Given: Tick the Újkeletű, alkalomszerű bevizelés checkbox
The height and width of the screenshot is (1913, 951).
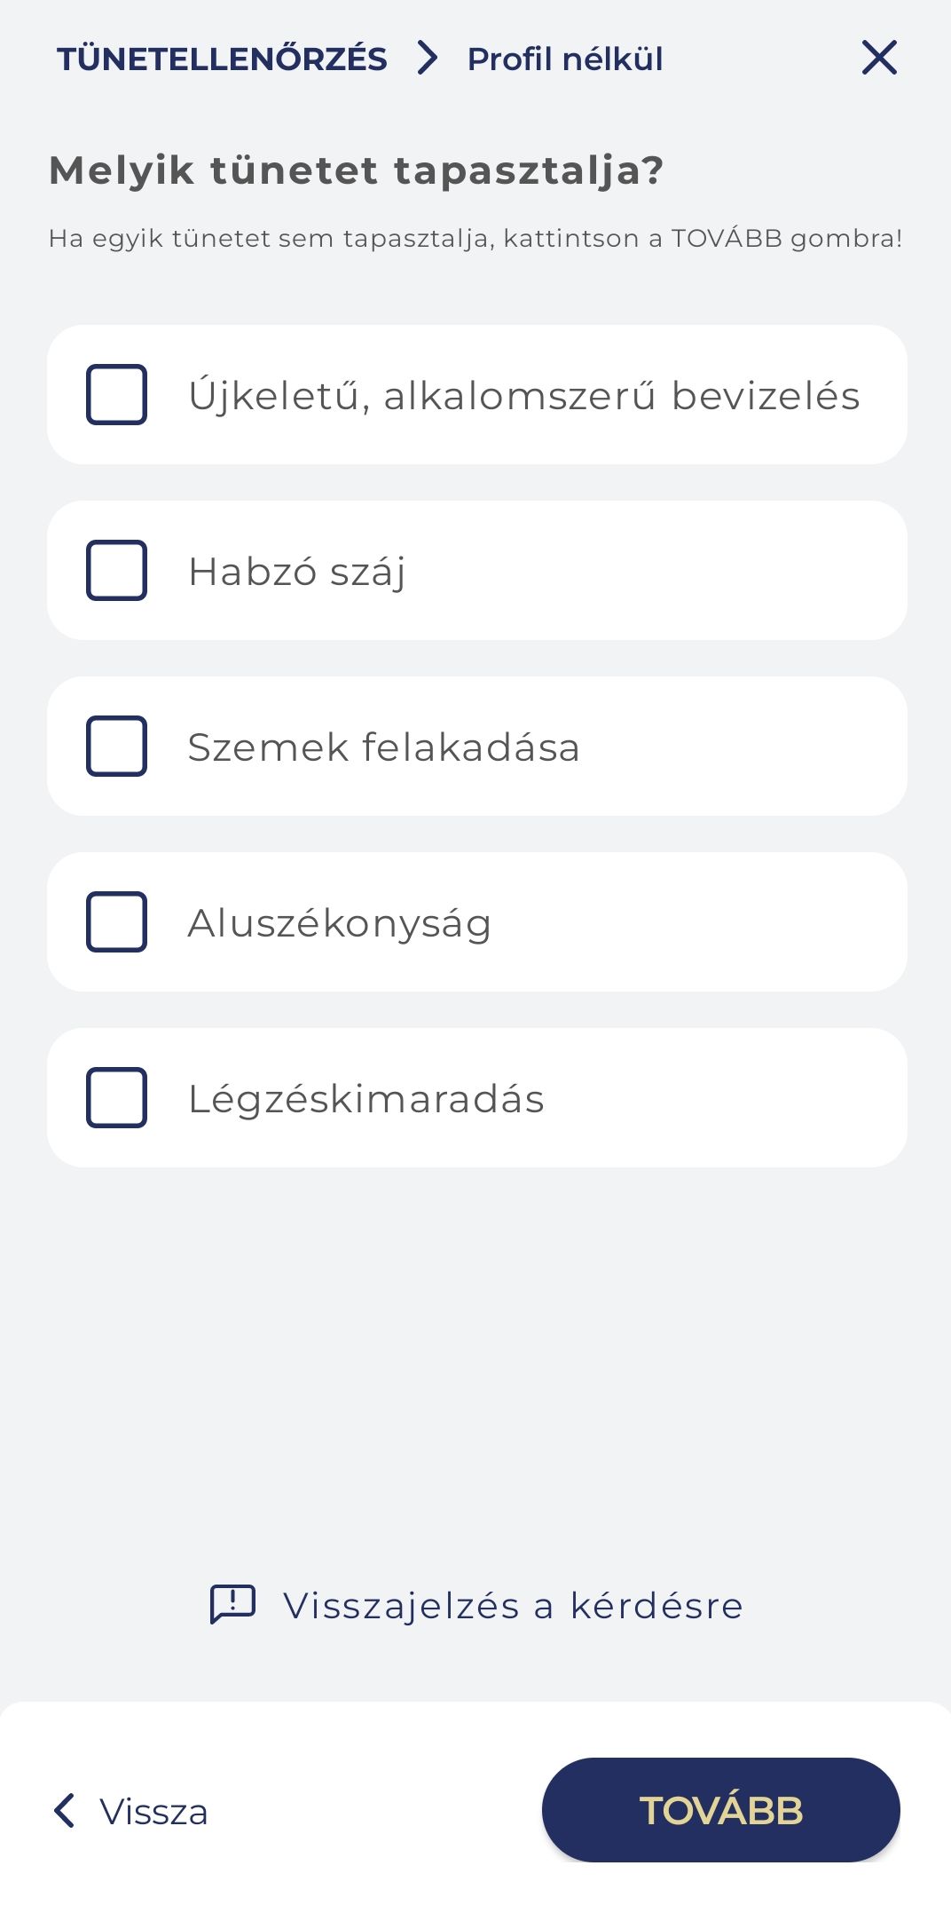Looking at the screenshot, I should (x=116, y=394).
